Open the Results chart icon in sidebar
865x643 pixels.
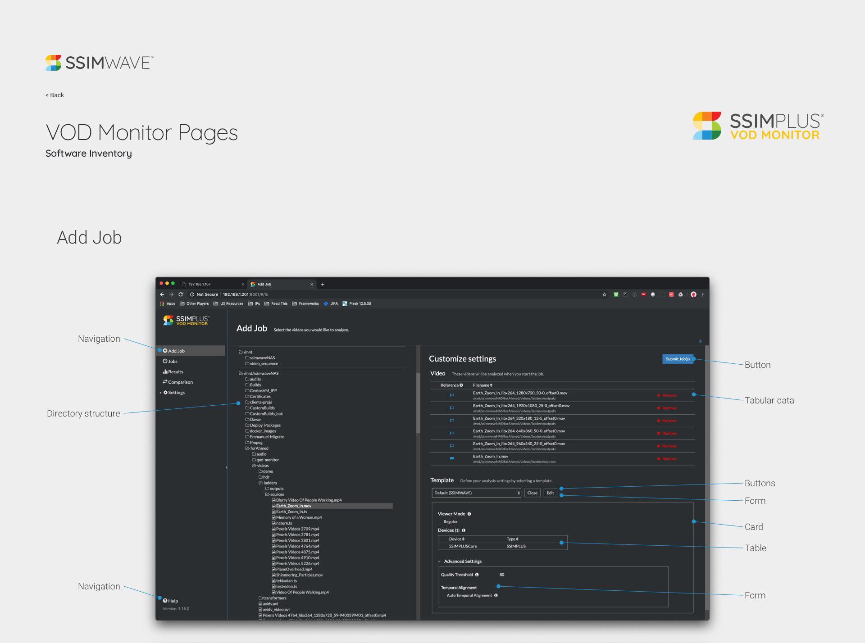(x=165, y=372)
